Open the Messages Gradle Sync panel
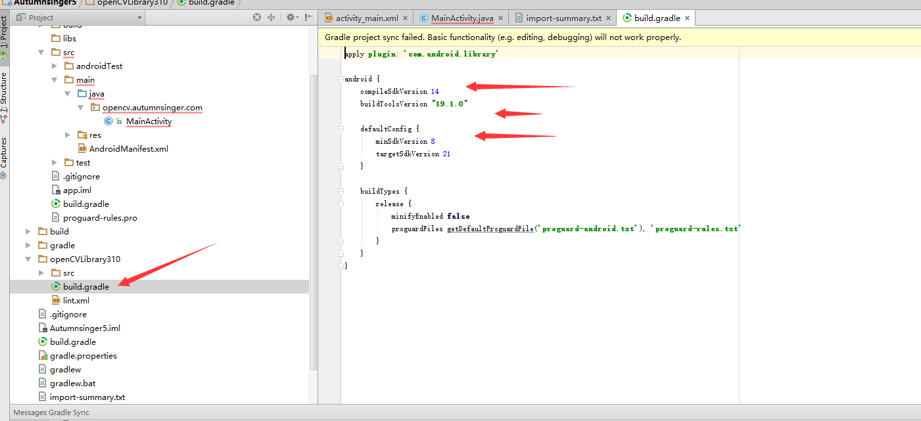 (x=51, y=412)
